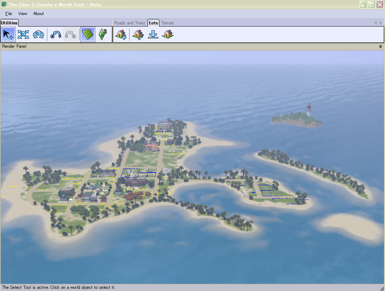Click the Undo icon
Image resolution: width=385 pixels, height=291 pixels.
[55, 34]
